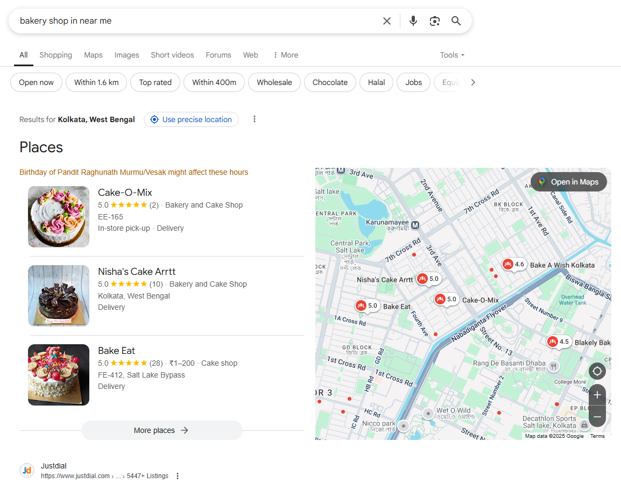Open map Terms link
Image resolution: width=621 pixels, height=483 pixels.
coord(597,436)
